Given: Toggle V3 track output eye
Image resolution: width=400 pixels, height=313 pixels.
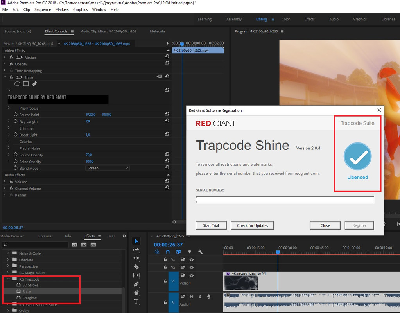Looking at the screenshot, I should pos(191,259).
